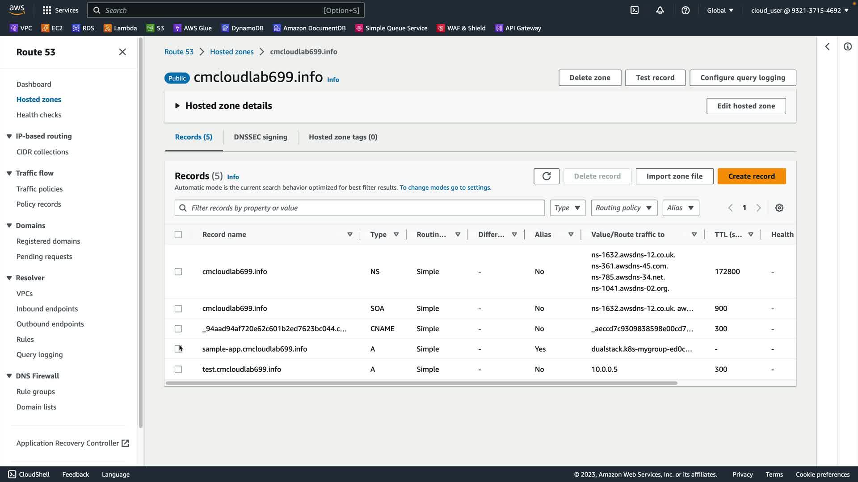The width and height of the screenshot is (858, 482).
Task: Open the Routing policy filter dropdown
Action: tap(624, 208)
